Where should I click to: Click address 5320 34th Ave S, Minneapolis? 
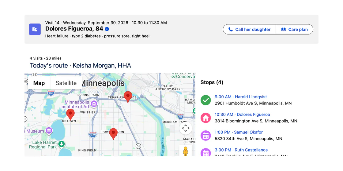[x=248, y=139]
